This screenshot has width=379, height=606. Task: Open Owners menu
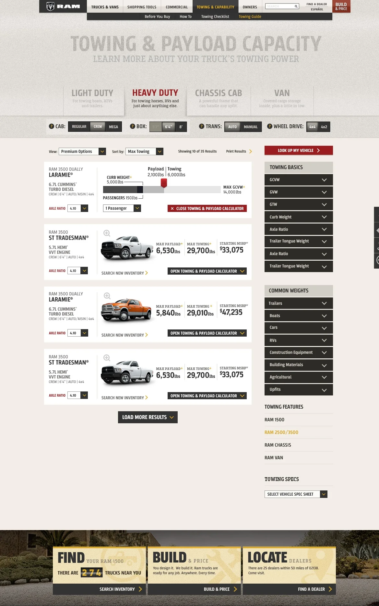[250, 7]
